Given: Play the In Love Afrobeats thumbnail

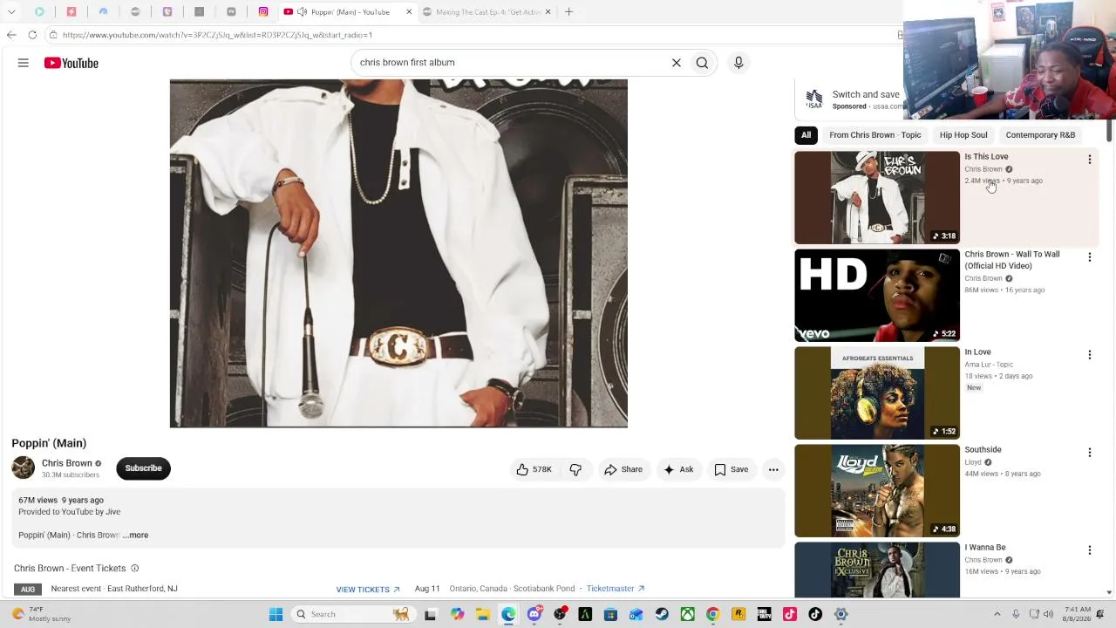Looking at the screenshot, I should point(877,393).
